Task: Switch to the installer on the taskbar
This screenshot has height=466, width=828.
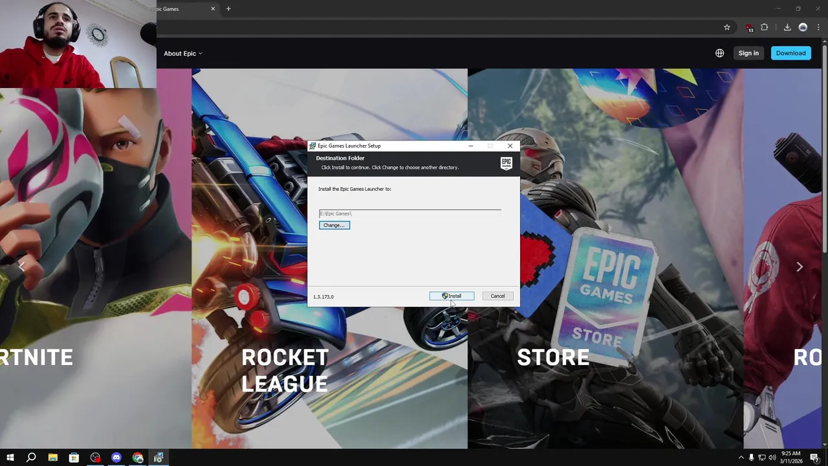Action: click(158, 458)
